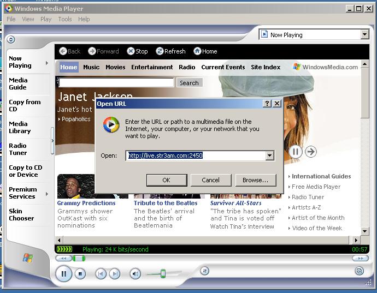Stop playback using the Stop button

pos(80,273)
